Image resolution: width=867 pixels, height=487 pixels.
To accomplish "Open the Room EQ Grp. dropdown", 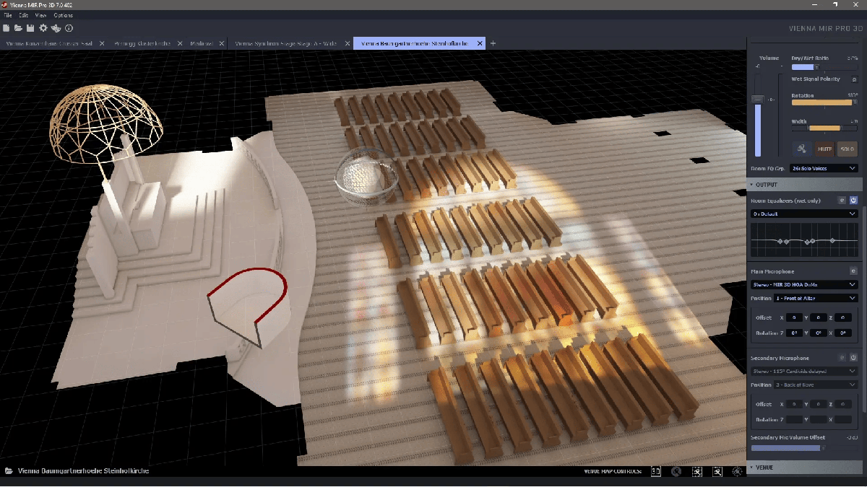I will (x=824, y=168).
